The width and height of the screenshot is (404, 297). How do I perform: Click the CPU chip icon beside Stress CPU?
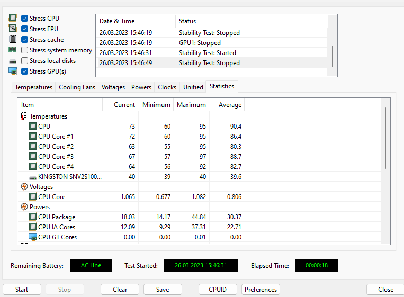pyautogui.click(x=13, y=18)
